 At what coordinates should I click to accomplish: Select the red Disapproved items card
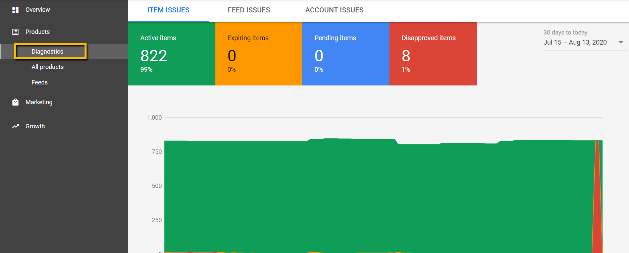(433, 54)
